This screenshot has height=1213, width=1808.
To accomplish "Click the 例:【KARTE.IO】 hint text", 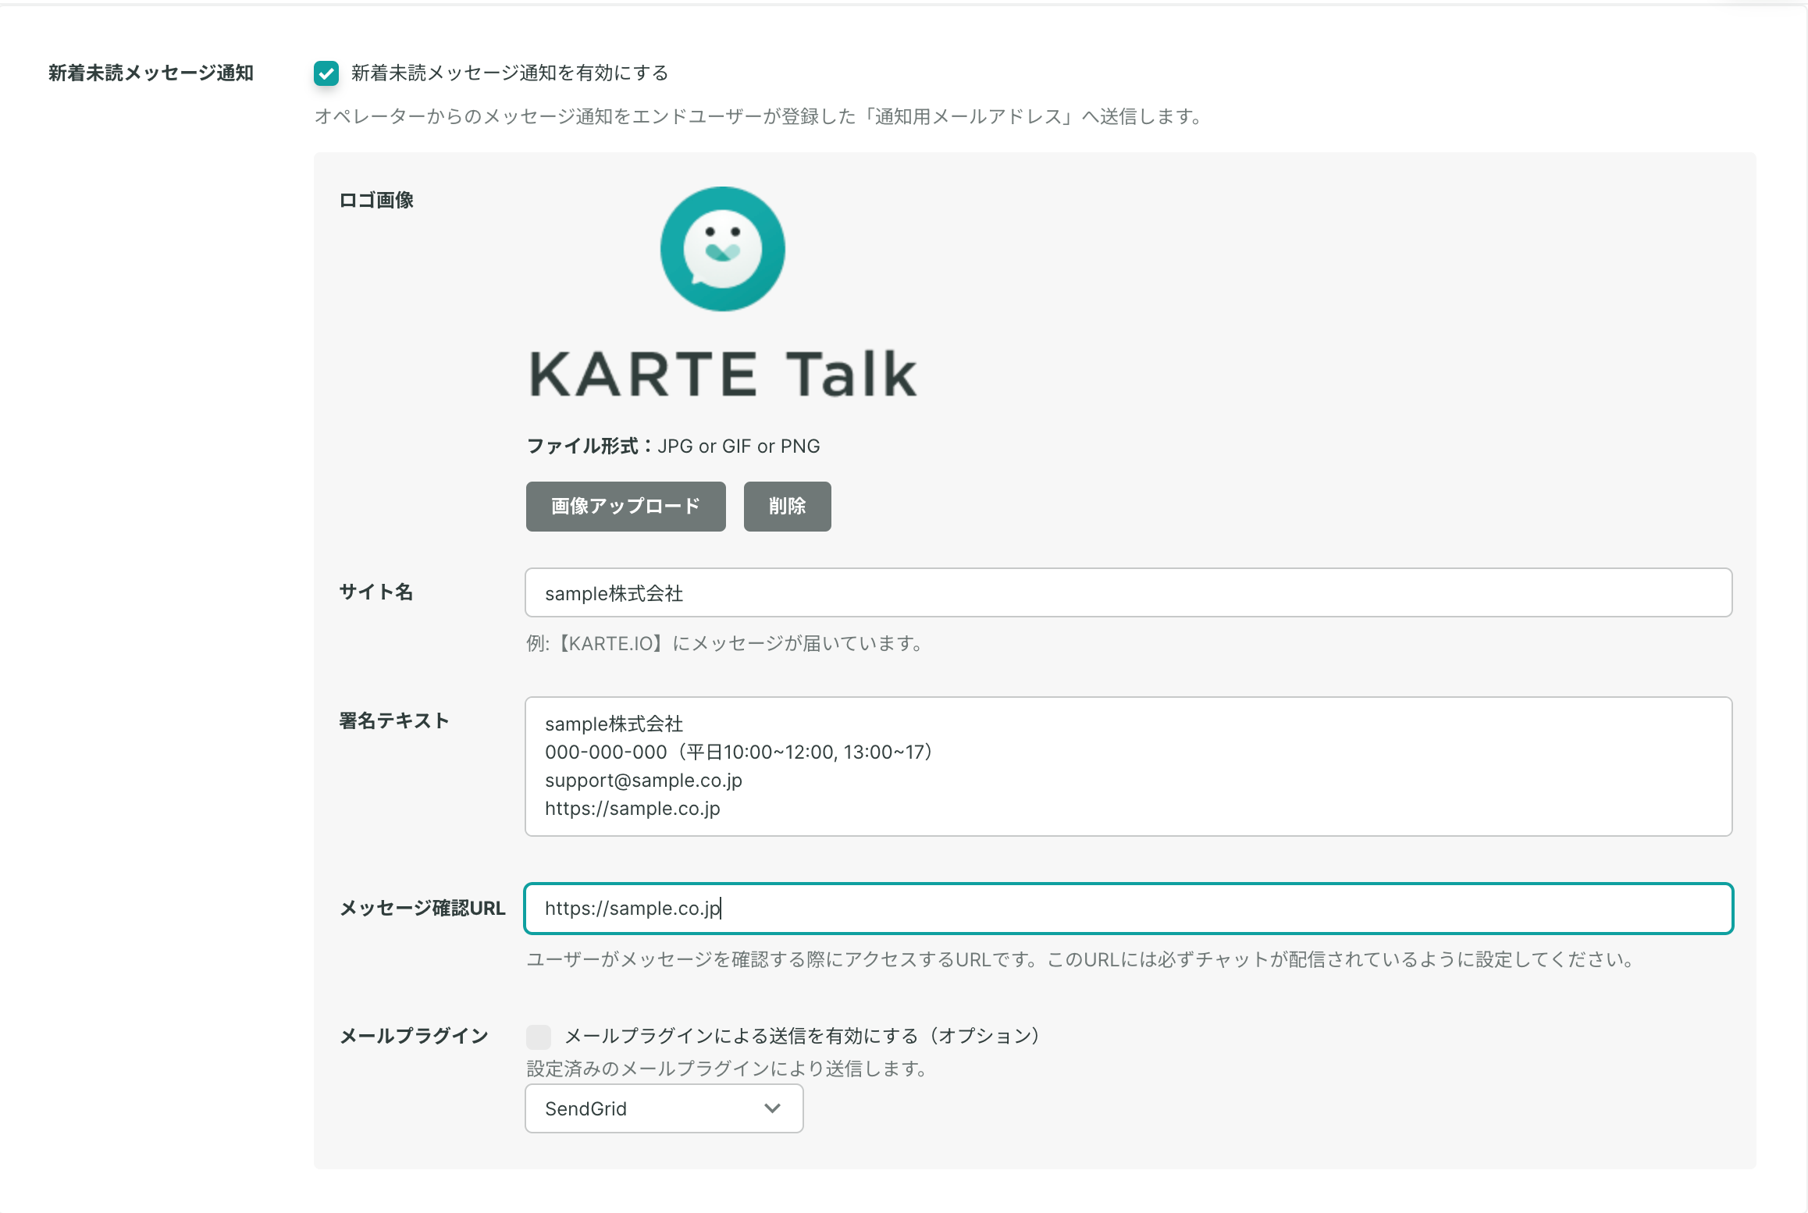I will point(725,644).
